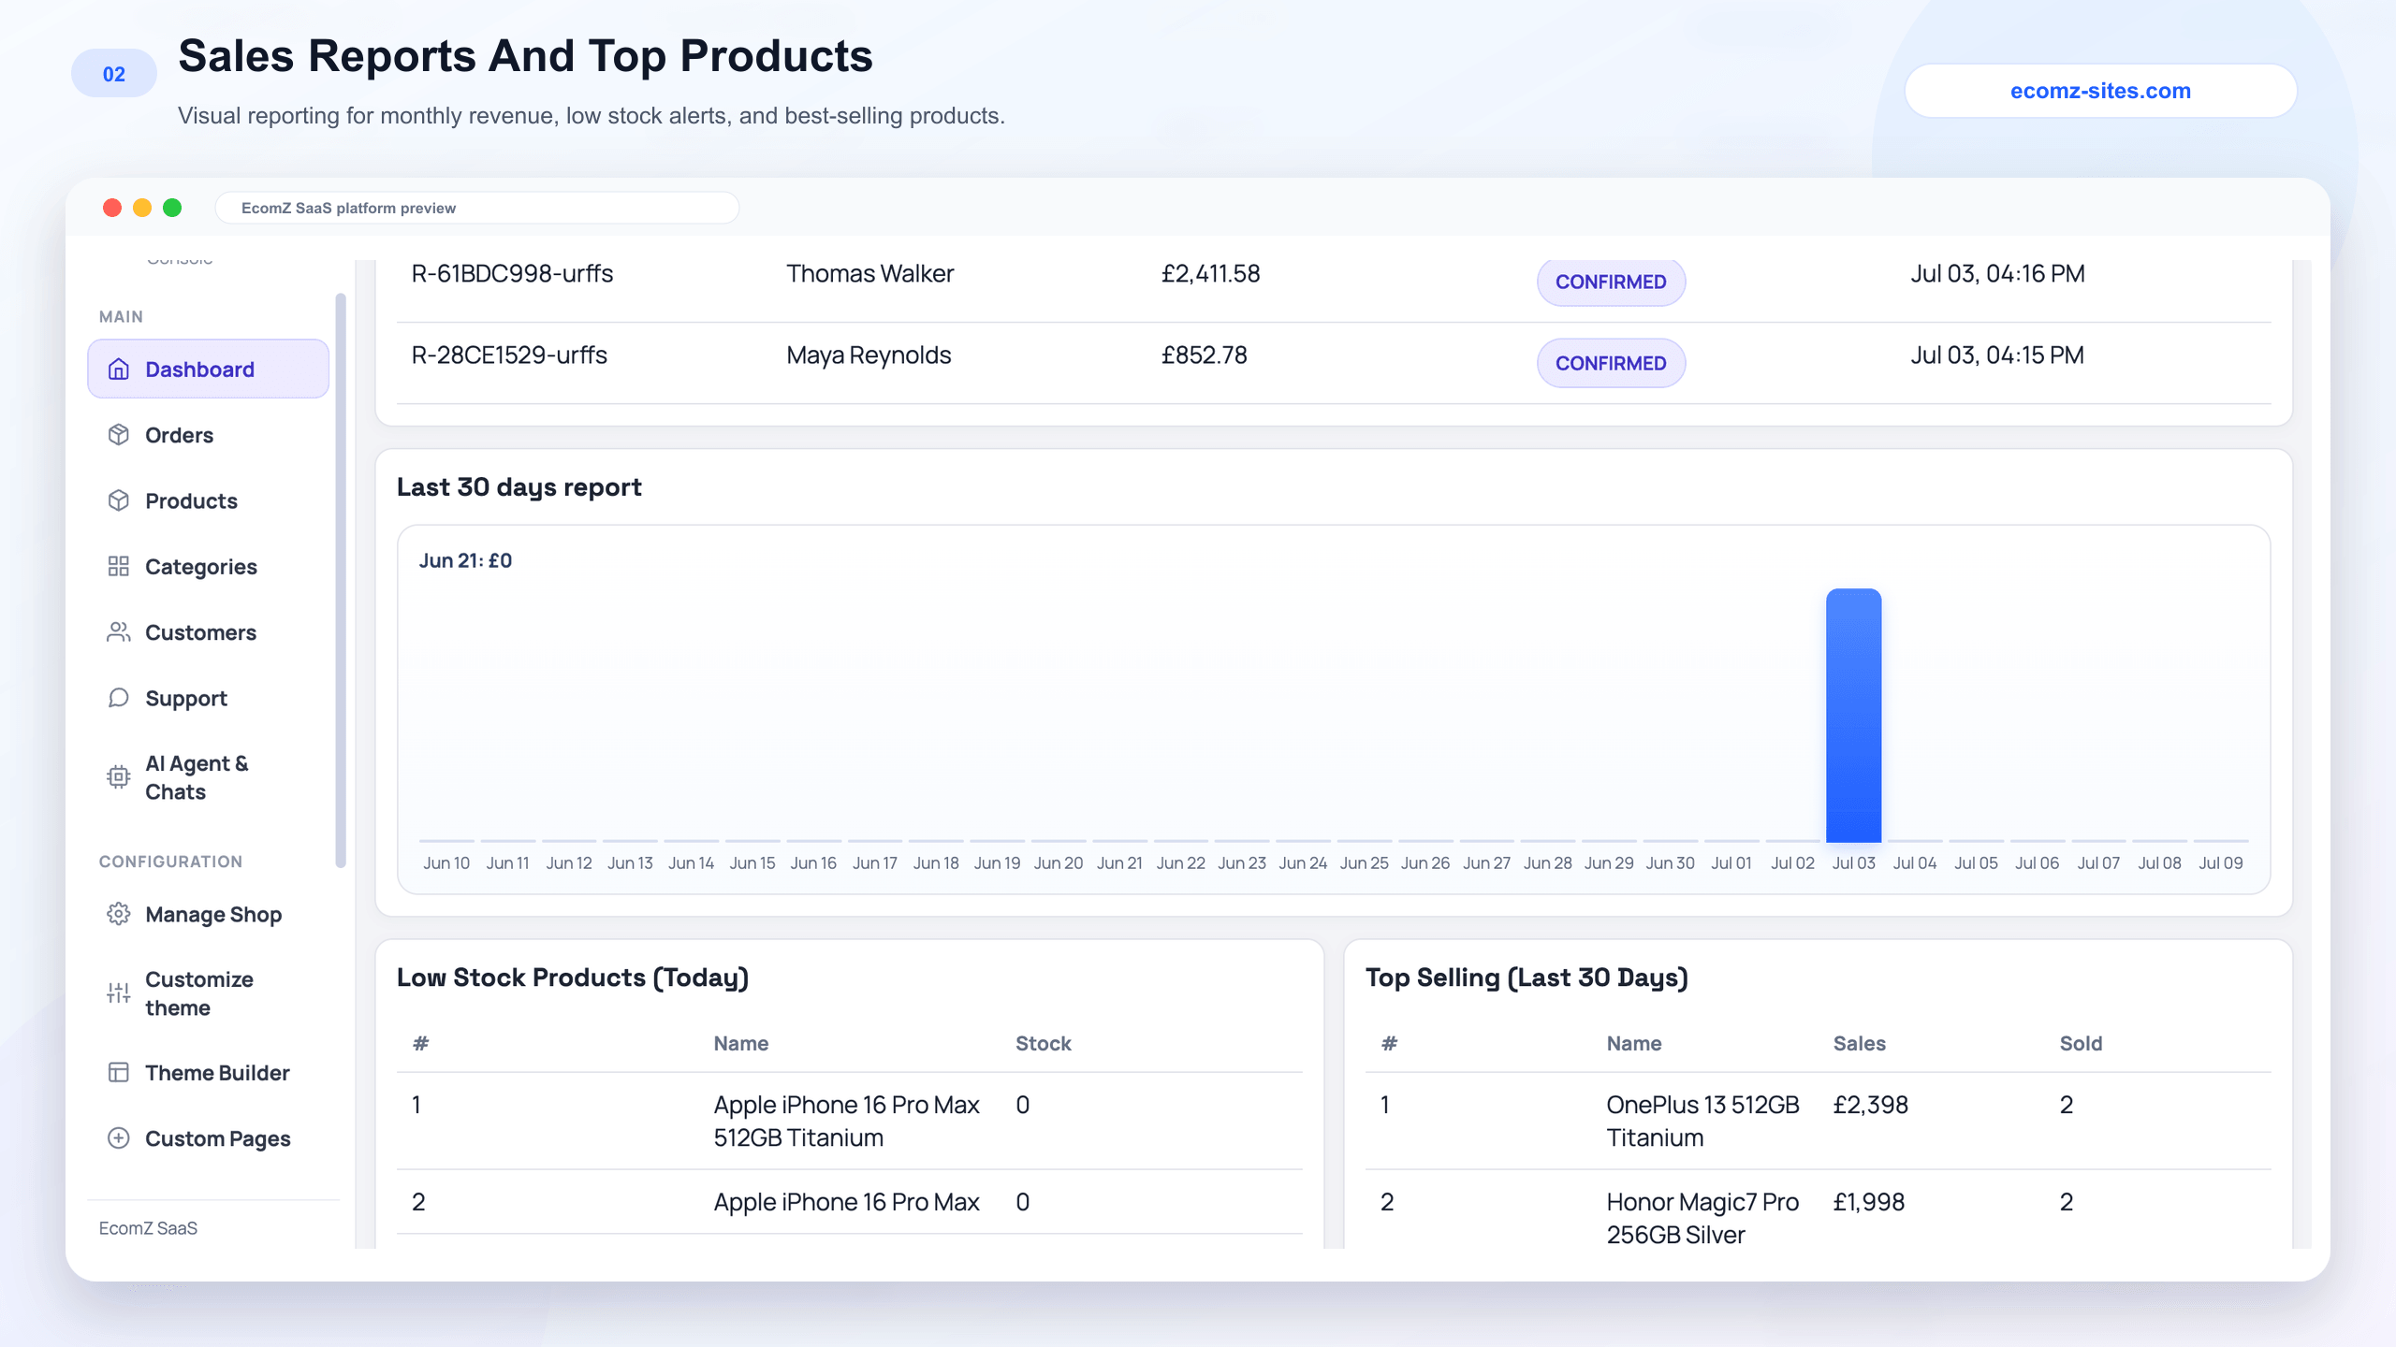
Task: Click the Custom Pages plus icon
Action: 119,1138
